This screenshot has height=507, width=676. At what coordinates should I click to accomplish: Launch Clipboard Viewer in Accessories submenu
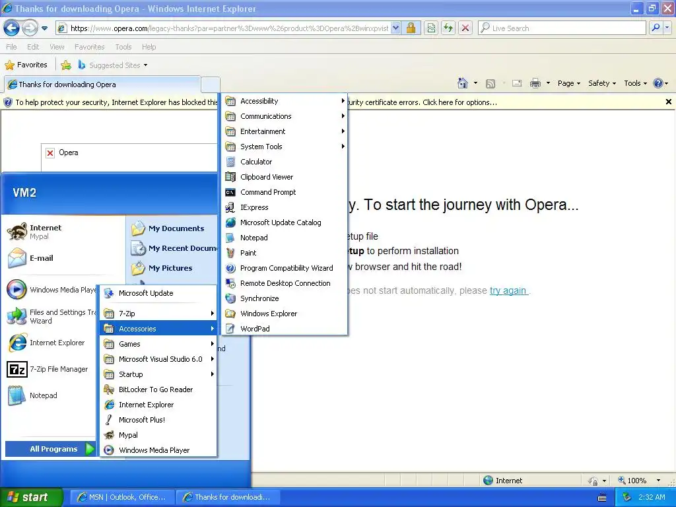coord(284,177)
